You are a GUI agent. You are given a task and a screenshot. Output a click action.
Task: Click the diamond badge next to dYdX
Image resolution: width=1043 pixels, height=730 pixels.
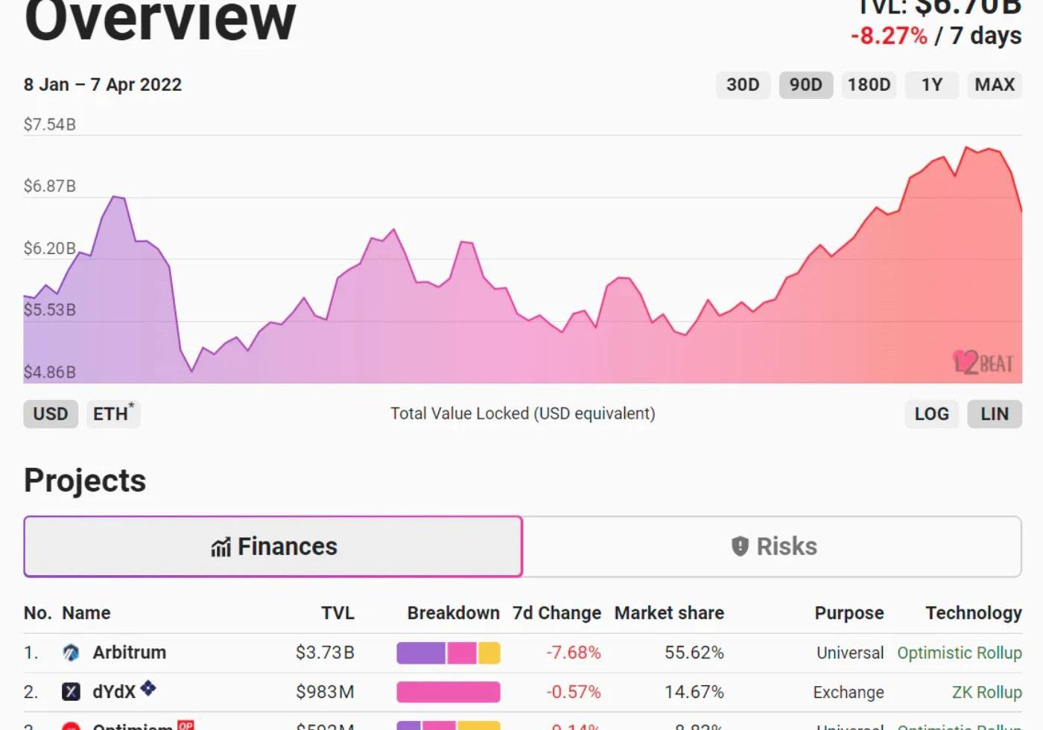tap(148, 688)
